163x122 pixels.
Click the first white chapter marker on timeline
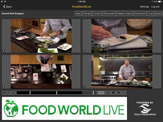(x=30, y=93)
